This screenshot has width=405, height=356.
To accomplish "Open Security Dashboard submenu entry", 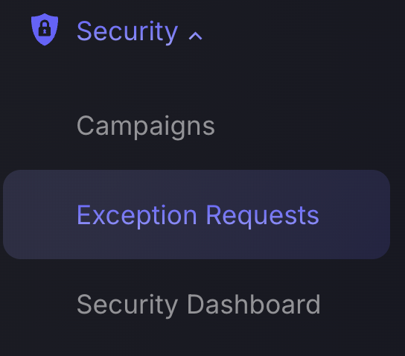I will [x=198, y=305].
